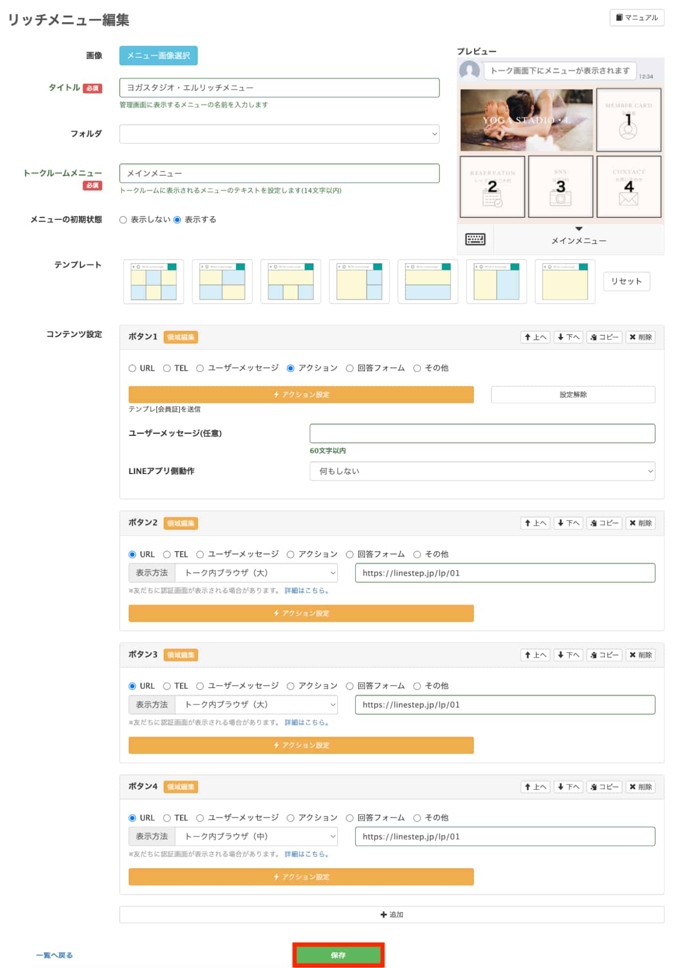Copy ボタン4 with コピー
The image size is (673, 968).
(x=604, y=787)
